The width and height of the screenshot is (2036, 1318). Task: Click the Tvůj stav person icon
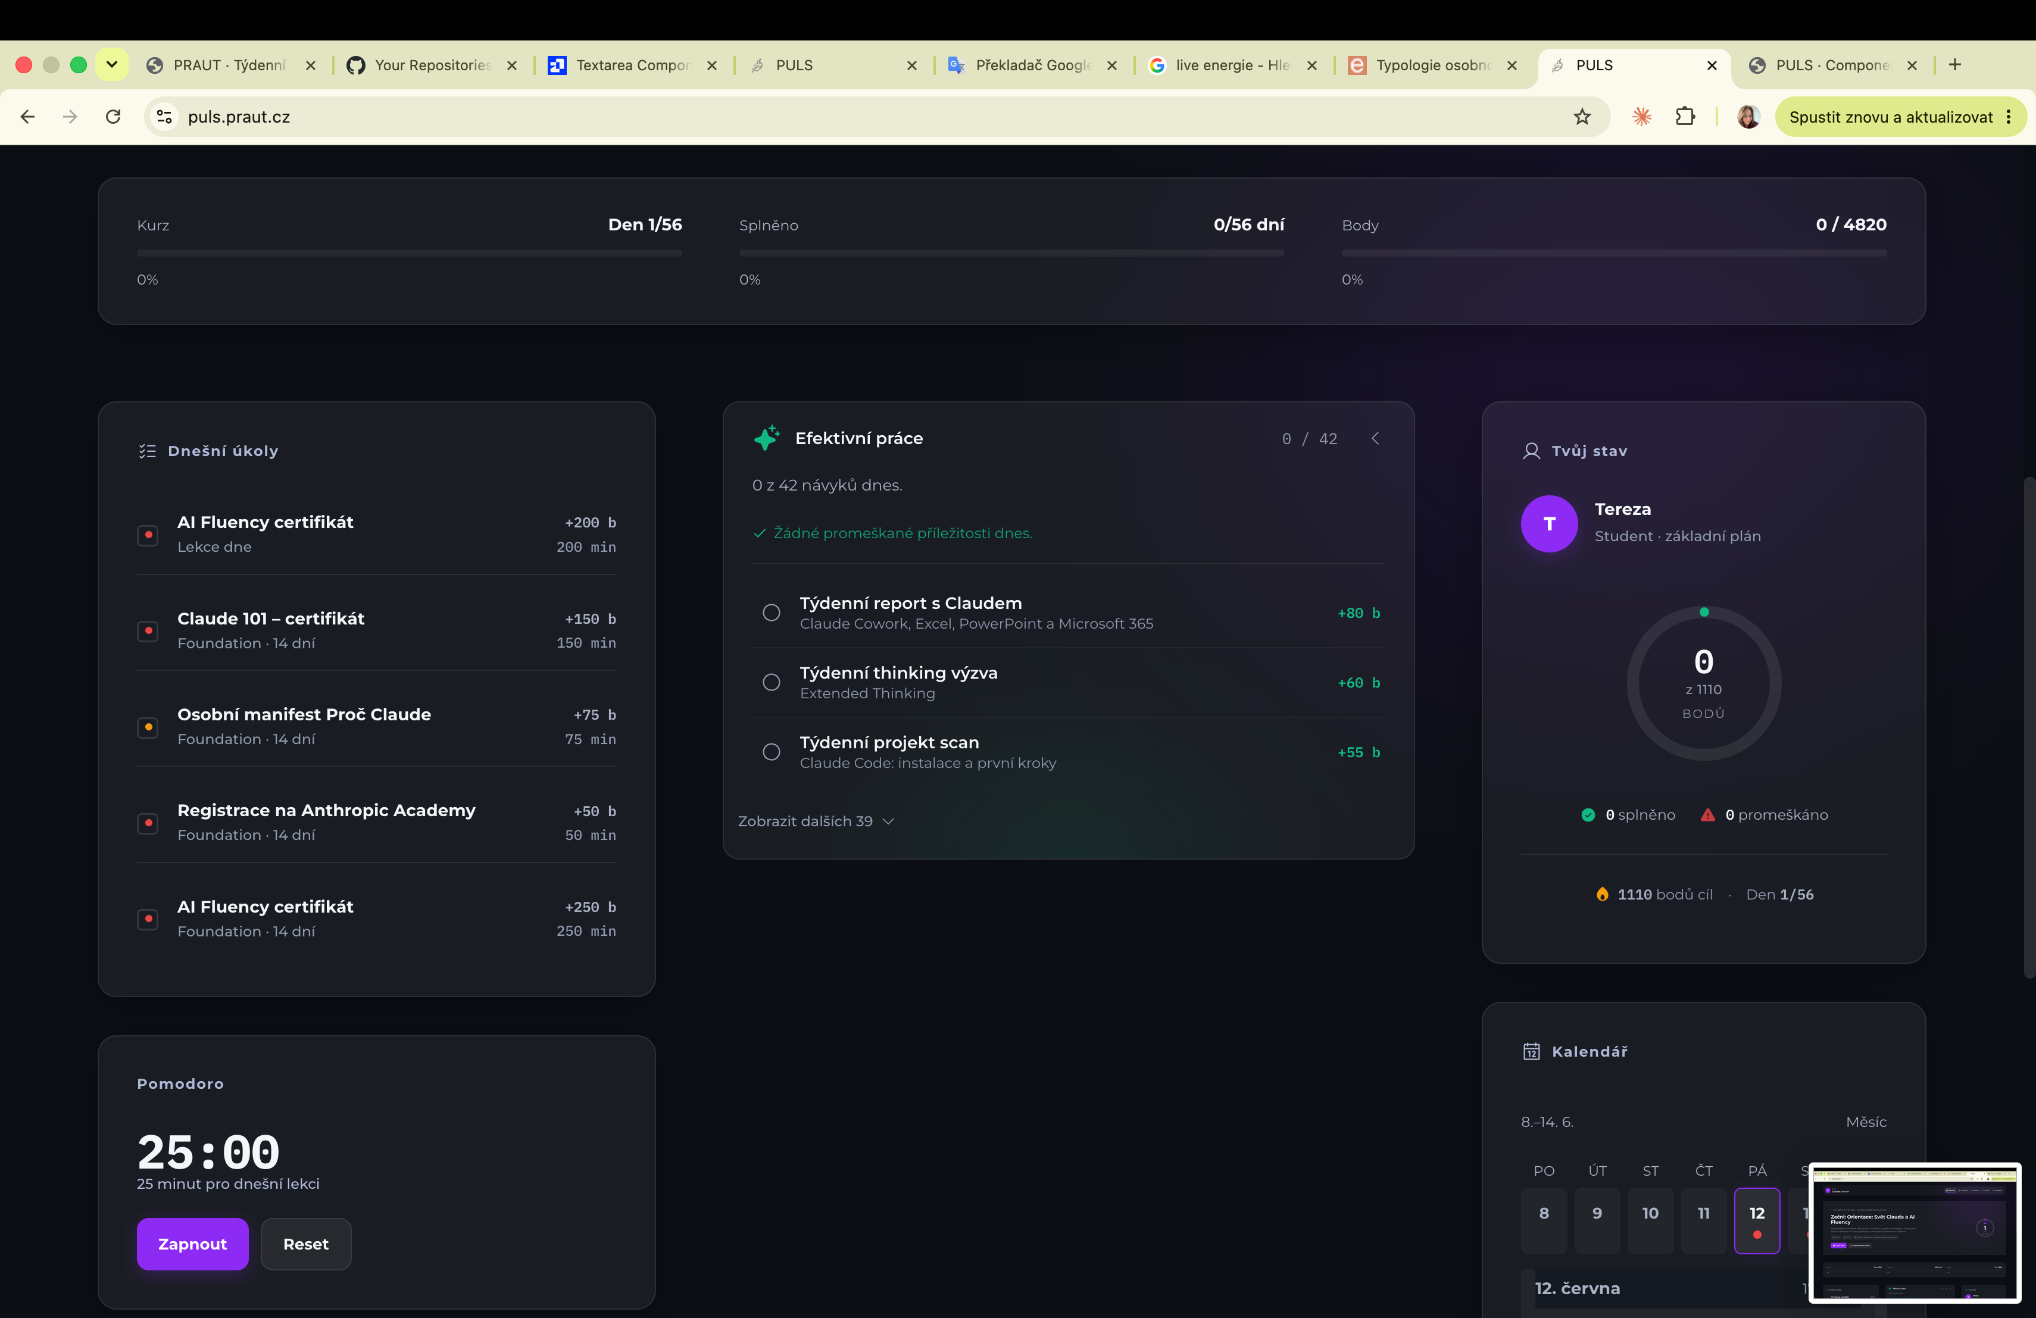click(1531, 451)
